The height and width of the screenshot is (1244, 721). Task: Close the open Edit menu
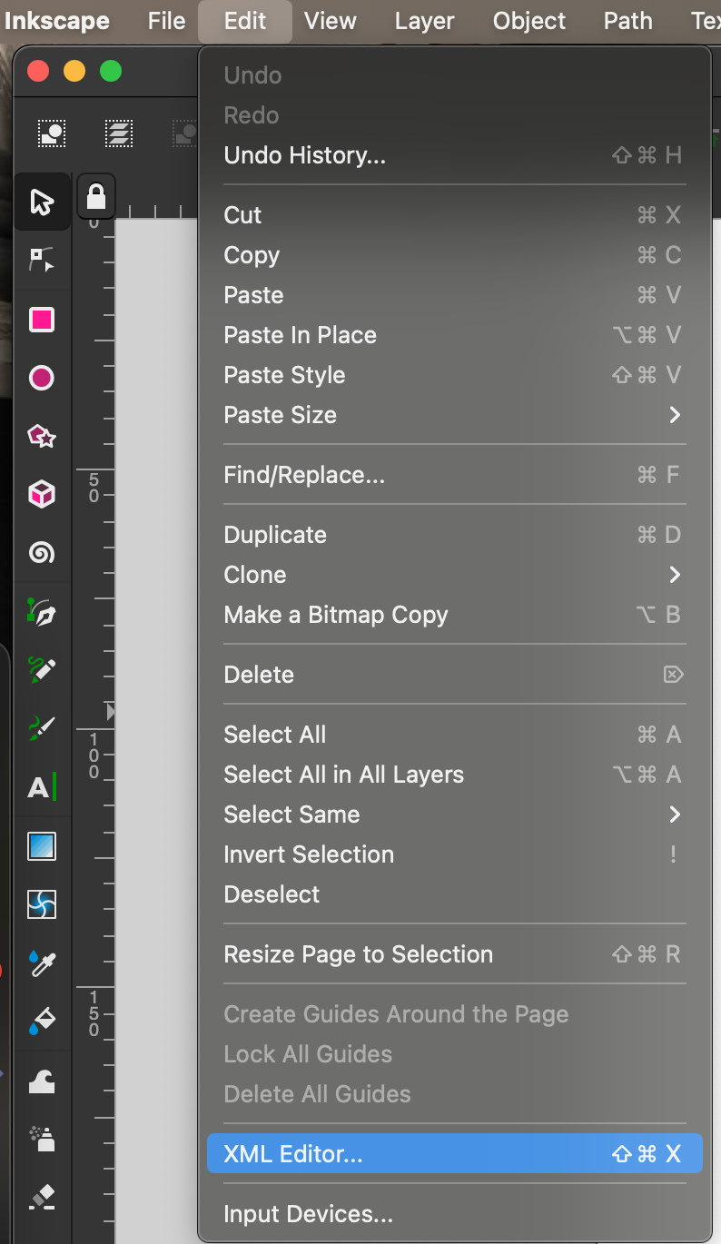coord(245,21)
